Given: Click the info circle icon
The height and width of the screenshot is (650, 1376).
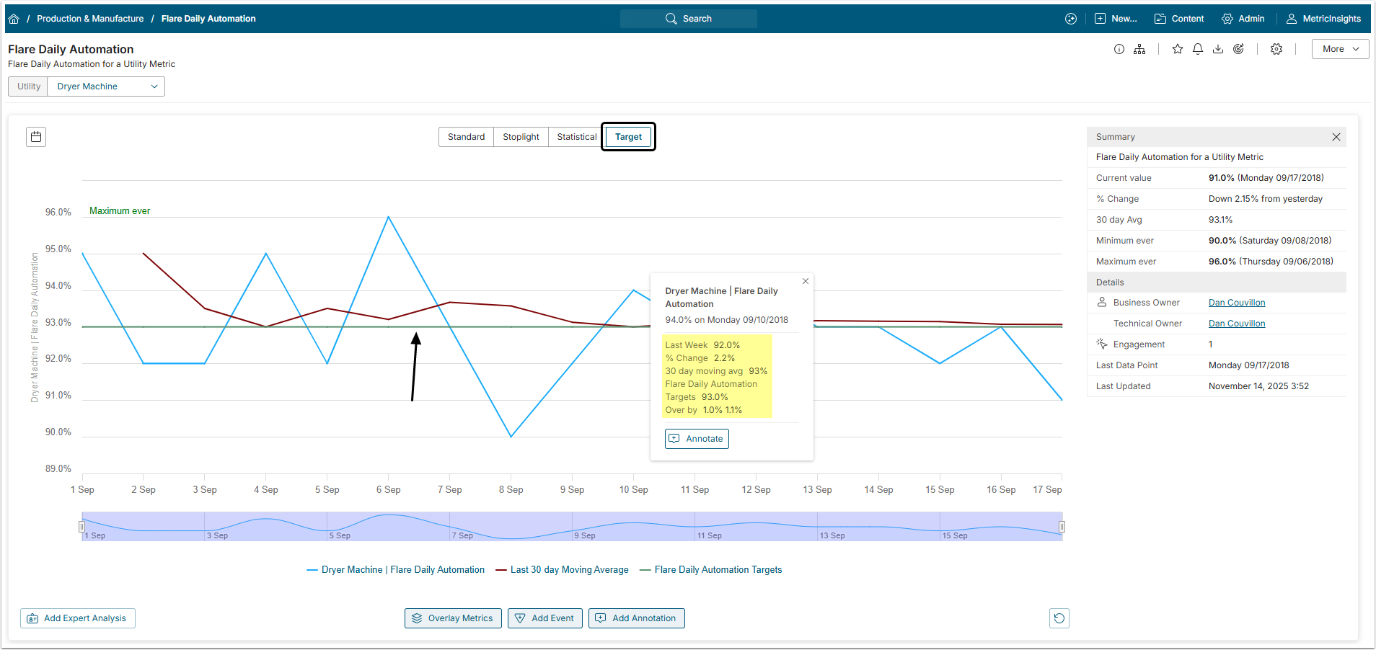Looking at the screenshot, I should (x=1119, y=49).
